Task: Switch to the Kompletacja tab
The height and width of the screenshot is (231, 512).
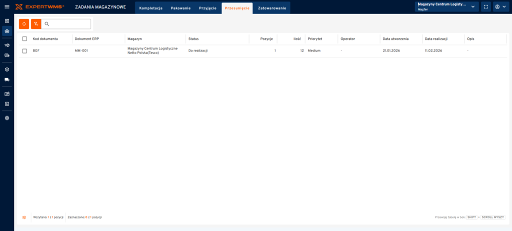Action: point(150,8)
